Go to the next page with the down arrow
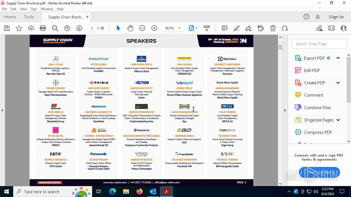This screenshot has height=197, width=351. tap(79, 28)
